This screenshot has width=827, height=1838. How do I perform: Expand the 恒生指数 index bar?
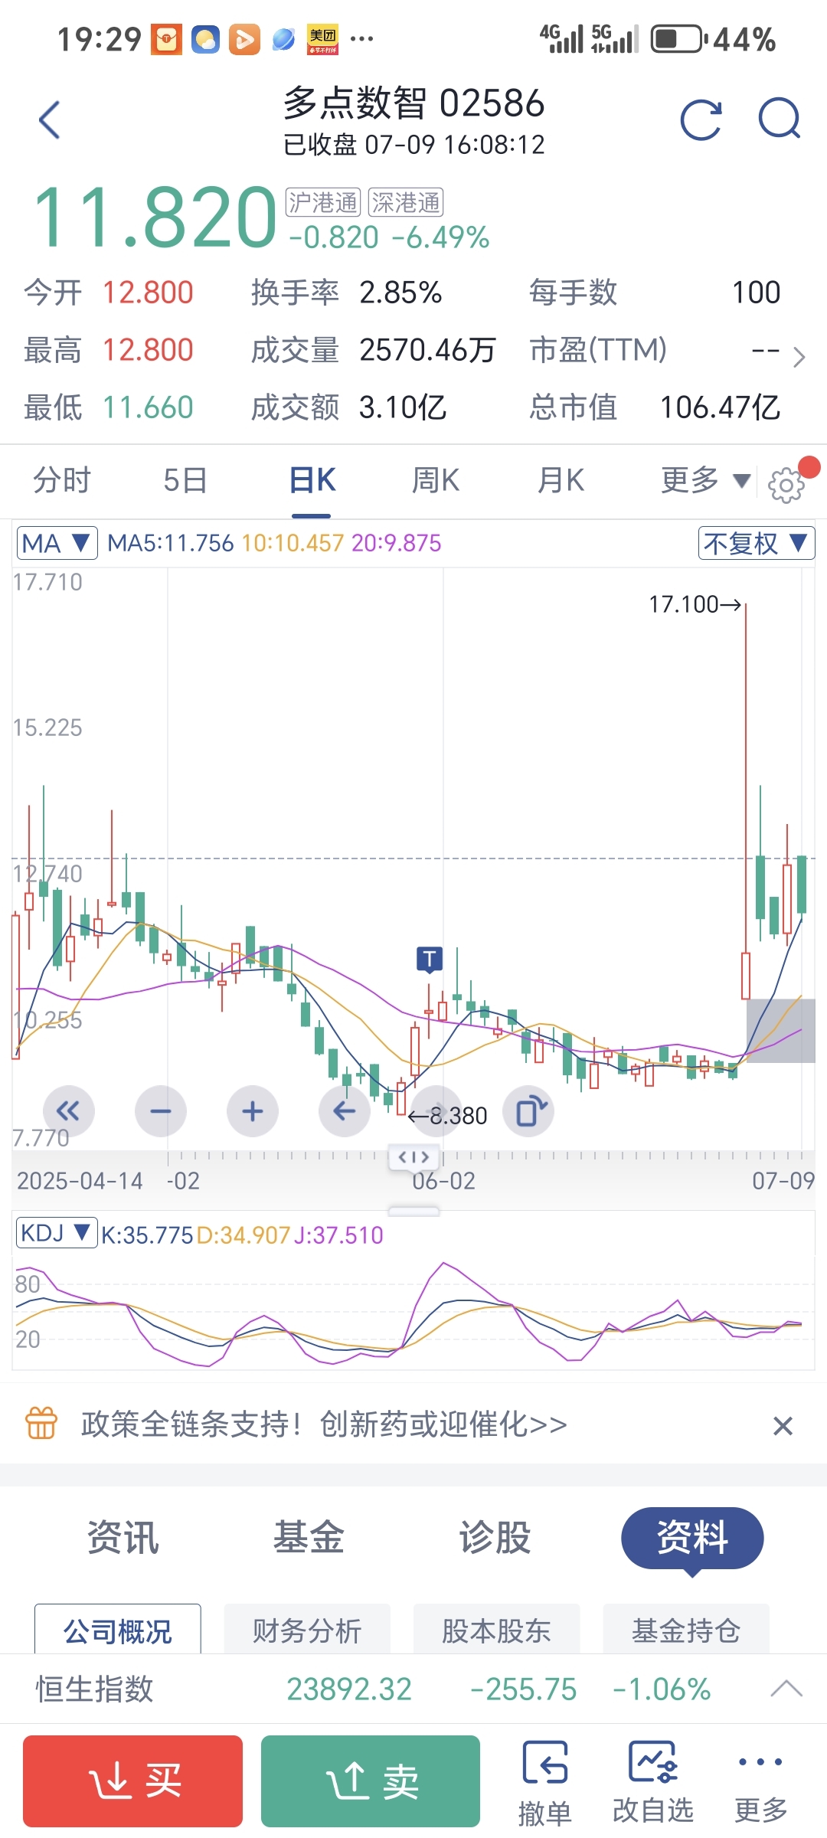point(786,1689)
